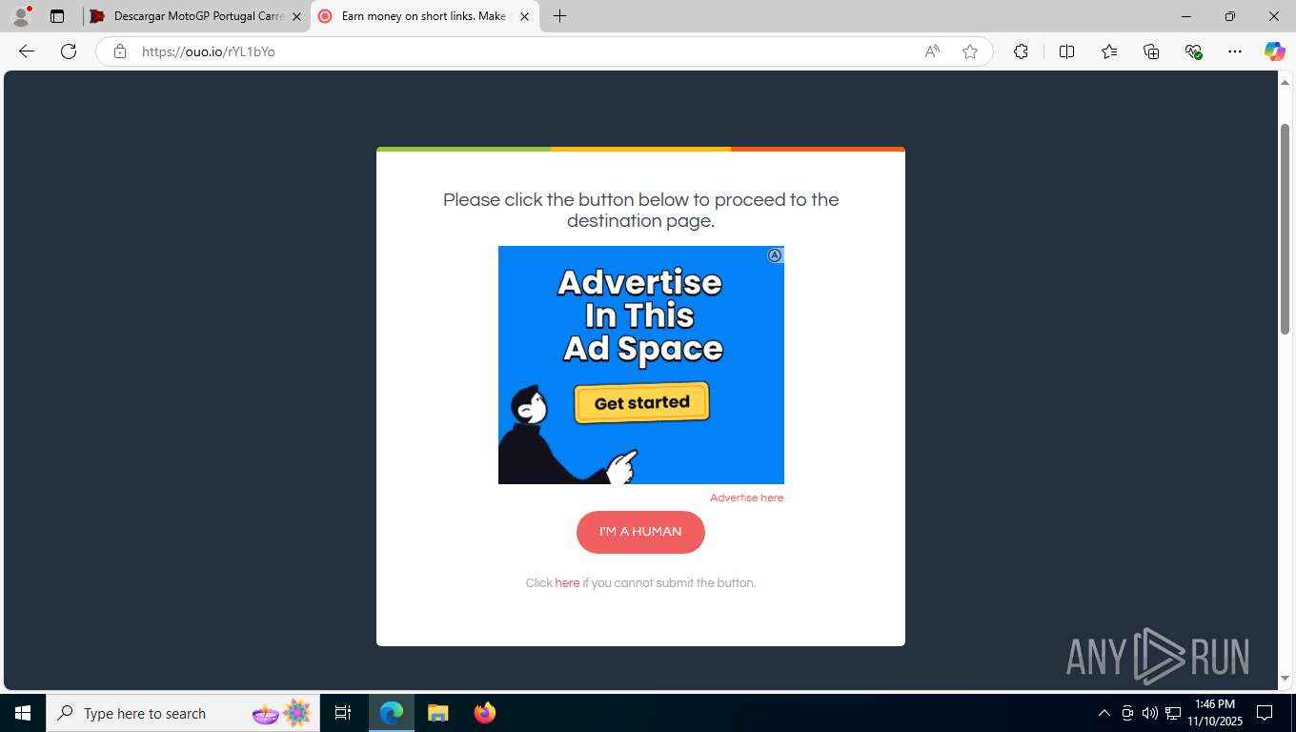
Task: Click the Meet Now camera tray icon
Action: (1127, 713)
